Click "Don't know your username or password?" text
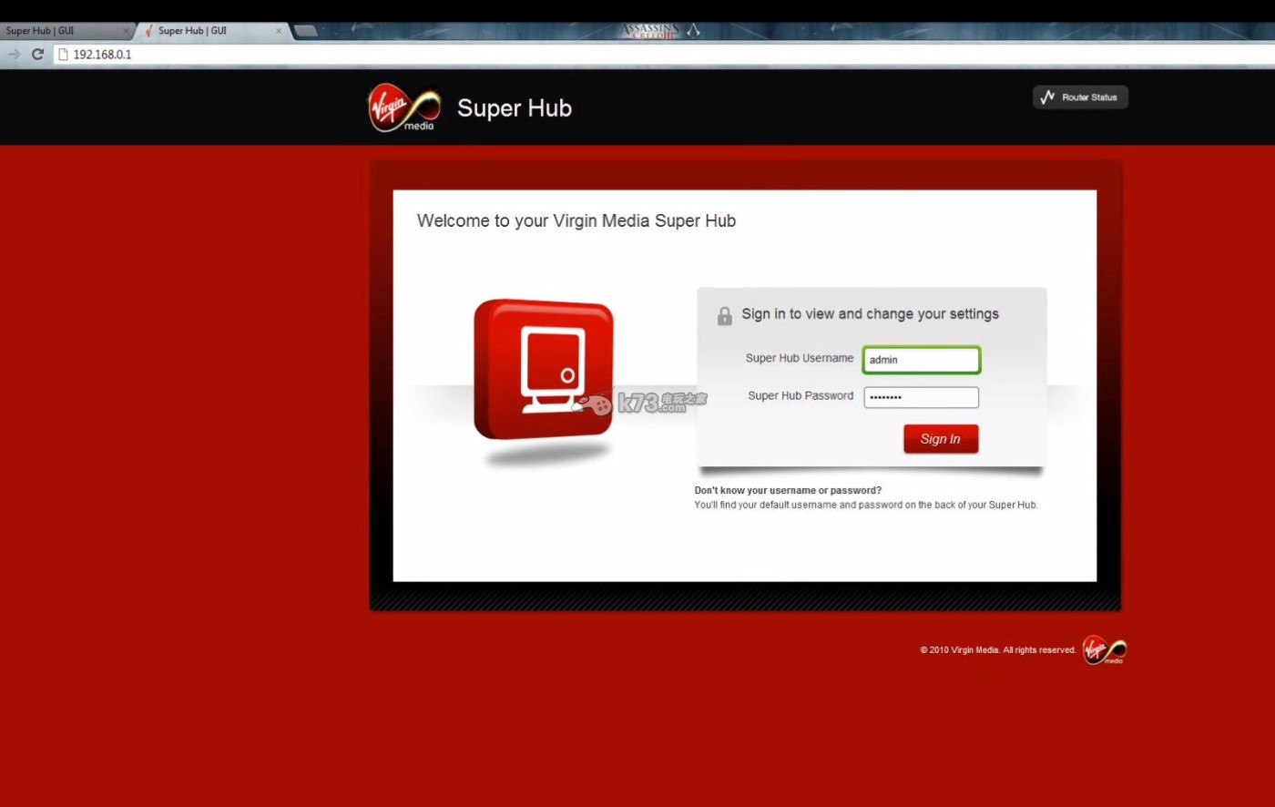This screenshot has width=1275, height=807. (788, 490)
